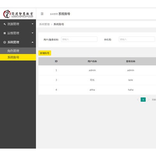Go to the previous page arrow
Image resolution: width=156 pixels, height=156 pixels.
coord(138,99)
